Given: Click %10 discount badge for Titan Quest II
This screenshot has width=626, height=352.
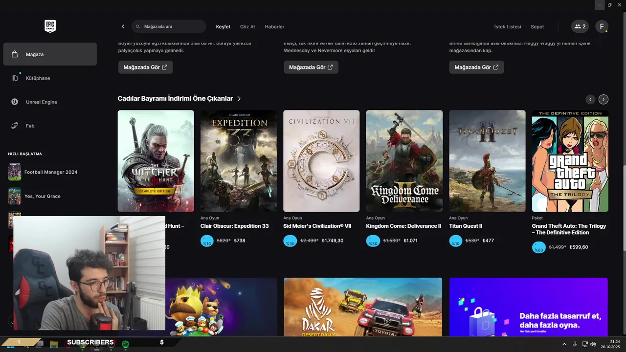Looking at the screenshot, I should pyautogui.click(x=456, y=241).
